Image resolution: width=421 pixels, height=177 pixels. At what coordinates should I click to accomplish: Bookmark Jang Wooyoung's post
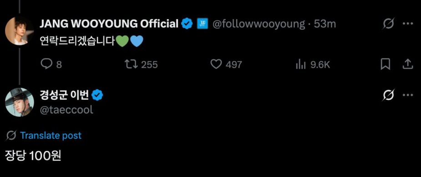tap(385, 64)
